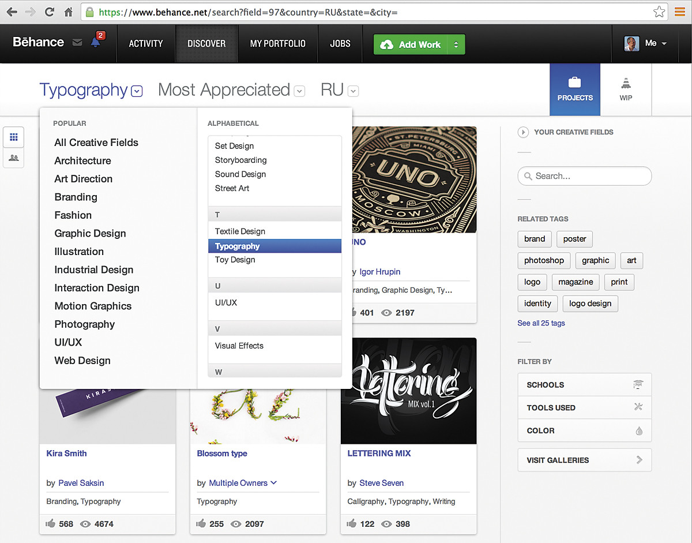Expand the Add Work options arrow
The image size is (692, 543).
coord(456,44)
